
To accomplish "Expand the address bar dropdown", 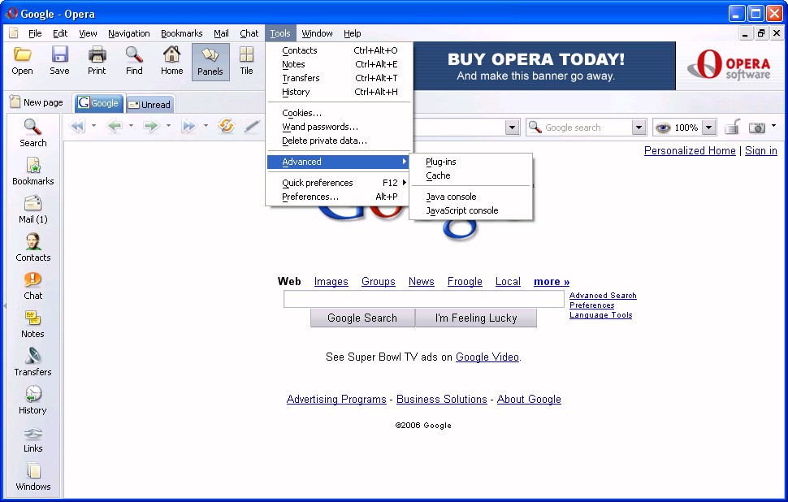I will (512, 128).
